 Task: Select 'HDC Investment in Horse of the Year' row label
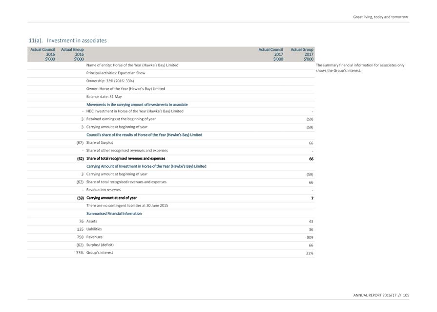pos(135,111)
